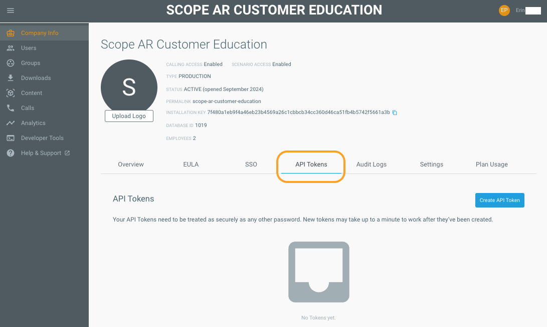Viewport: 547px width, 327px height.
Task: Click the Employees count 2
Action: click(x=195, y=138)
